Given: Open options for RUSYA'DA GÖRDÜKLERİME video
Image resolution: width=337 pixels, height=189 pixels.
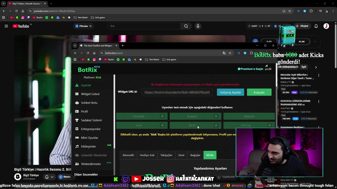Looking at the screenshot, I should (319, 101).
